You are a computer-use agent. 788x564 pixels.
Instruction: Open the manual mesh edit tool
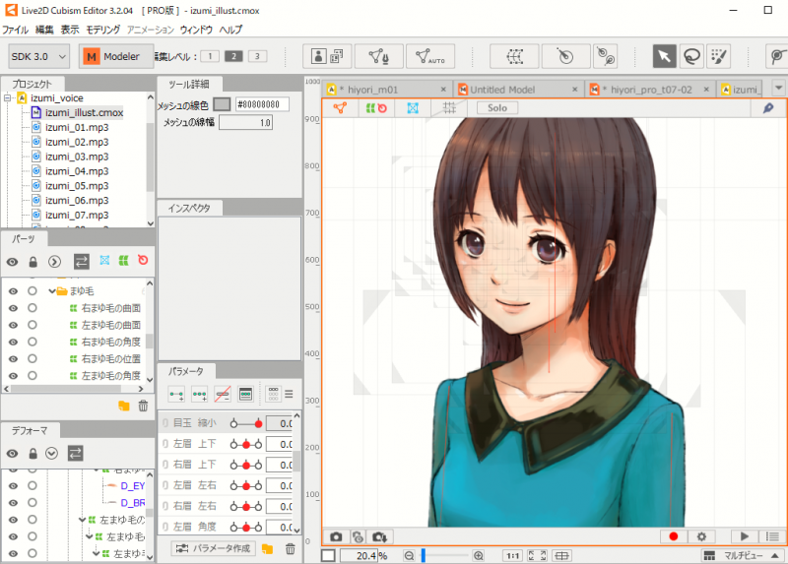click(x=378, y=56)
